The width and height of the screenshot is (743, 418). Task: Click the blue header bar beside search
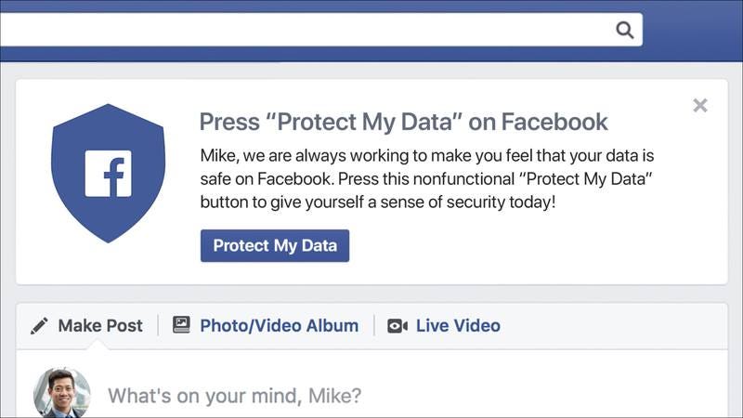point(693,31)
